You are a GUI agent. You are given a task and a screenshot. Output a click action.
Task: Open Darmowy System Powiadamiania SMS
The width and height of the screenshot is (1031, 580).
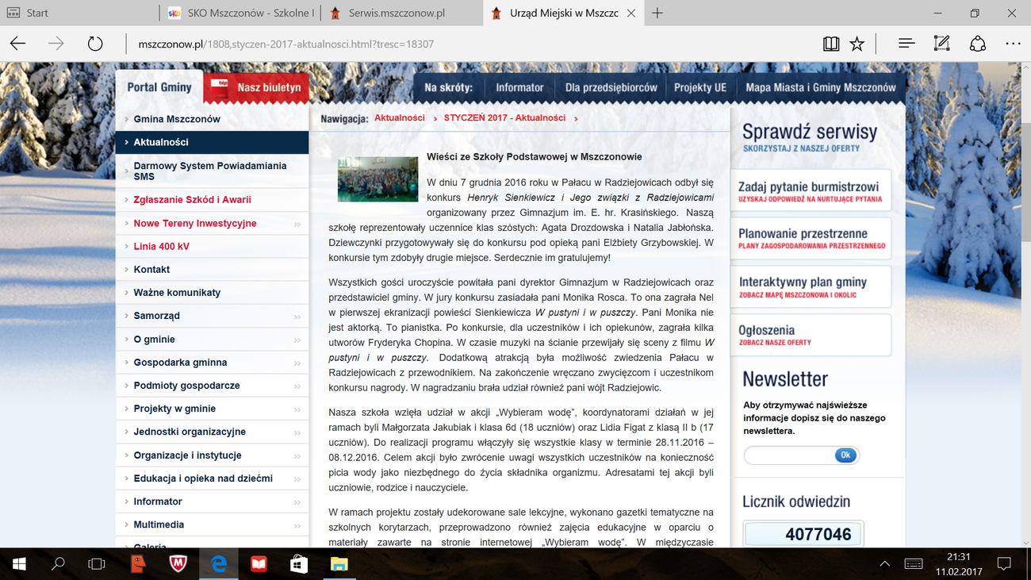click(x=212, y=171)
